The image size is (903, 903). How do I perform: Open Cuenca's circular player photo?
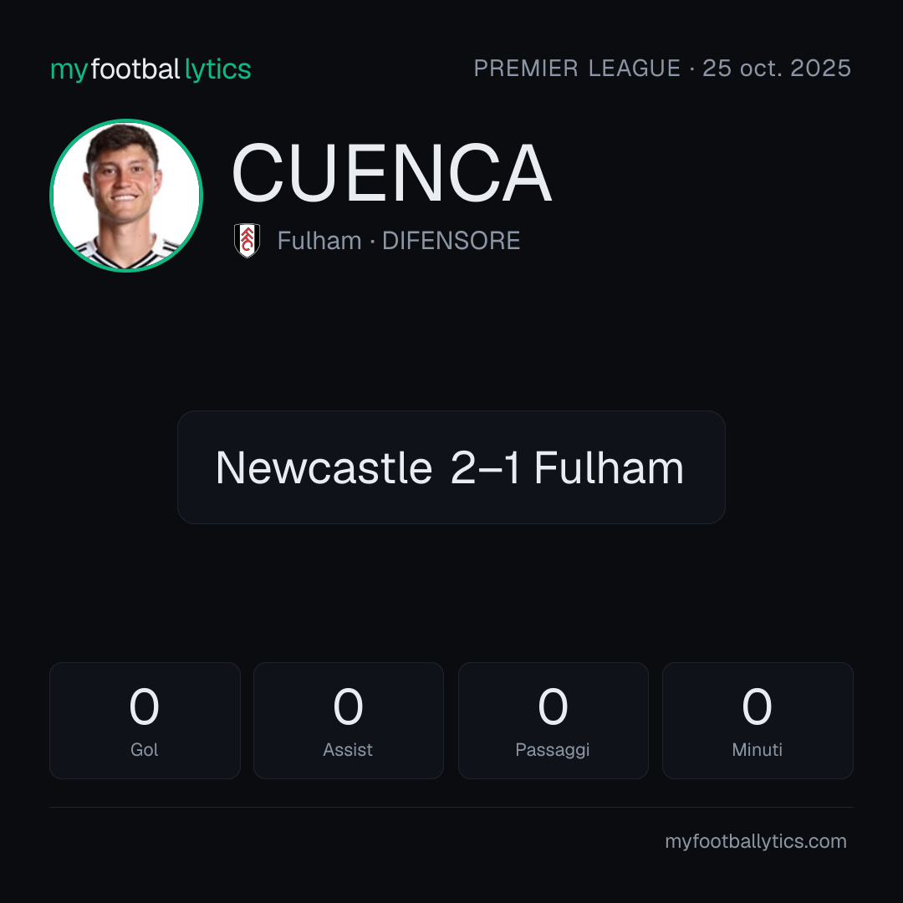click(126, 195)
